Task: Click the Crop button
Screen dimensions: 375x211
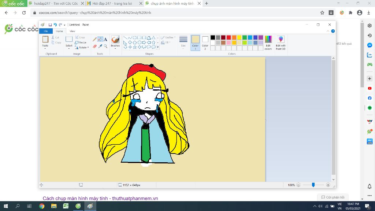Action: click(80, 37)
